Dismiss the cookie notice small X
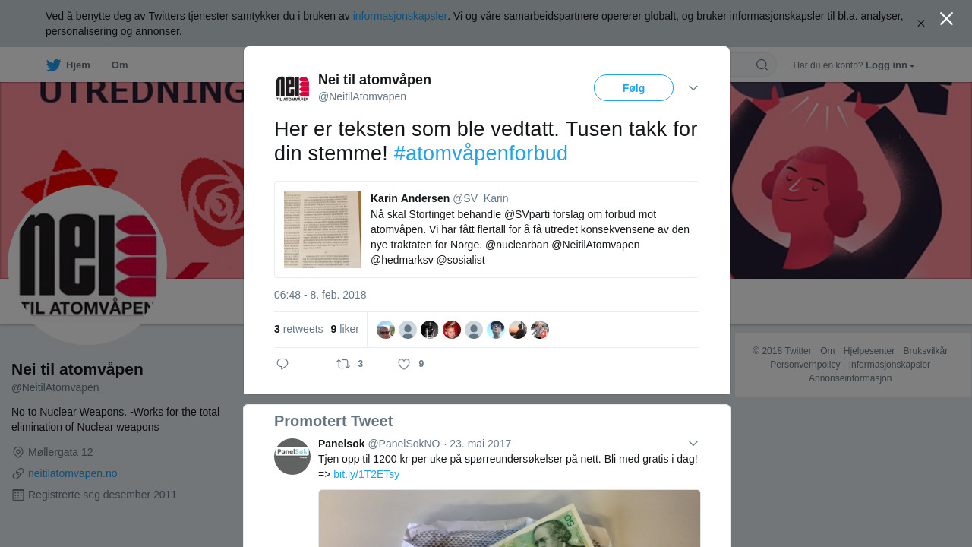Image resolution: width=972 pixels, height=547 pixels. point(921,24)
